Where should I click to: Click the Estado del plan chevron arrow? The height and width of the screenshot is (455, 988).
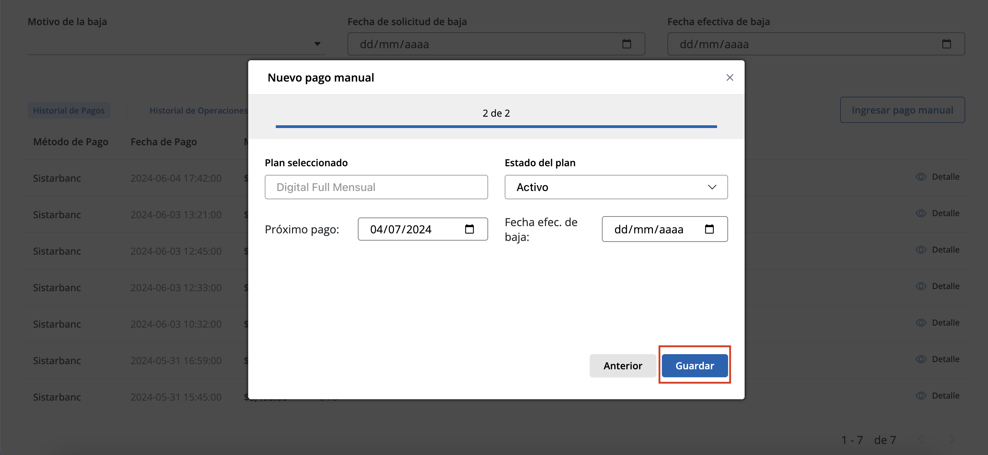(712, 187)
